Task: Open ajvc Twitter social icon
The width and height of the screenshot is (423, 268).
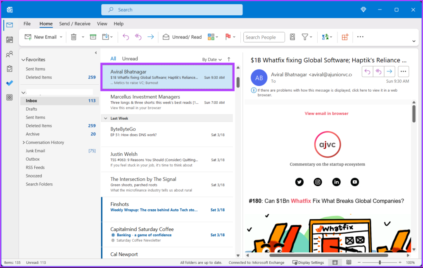Action: 299,182
